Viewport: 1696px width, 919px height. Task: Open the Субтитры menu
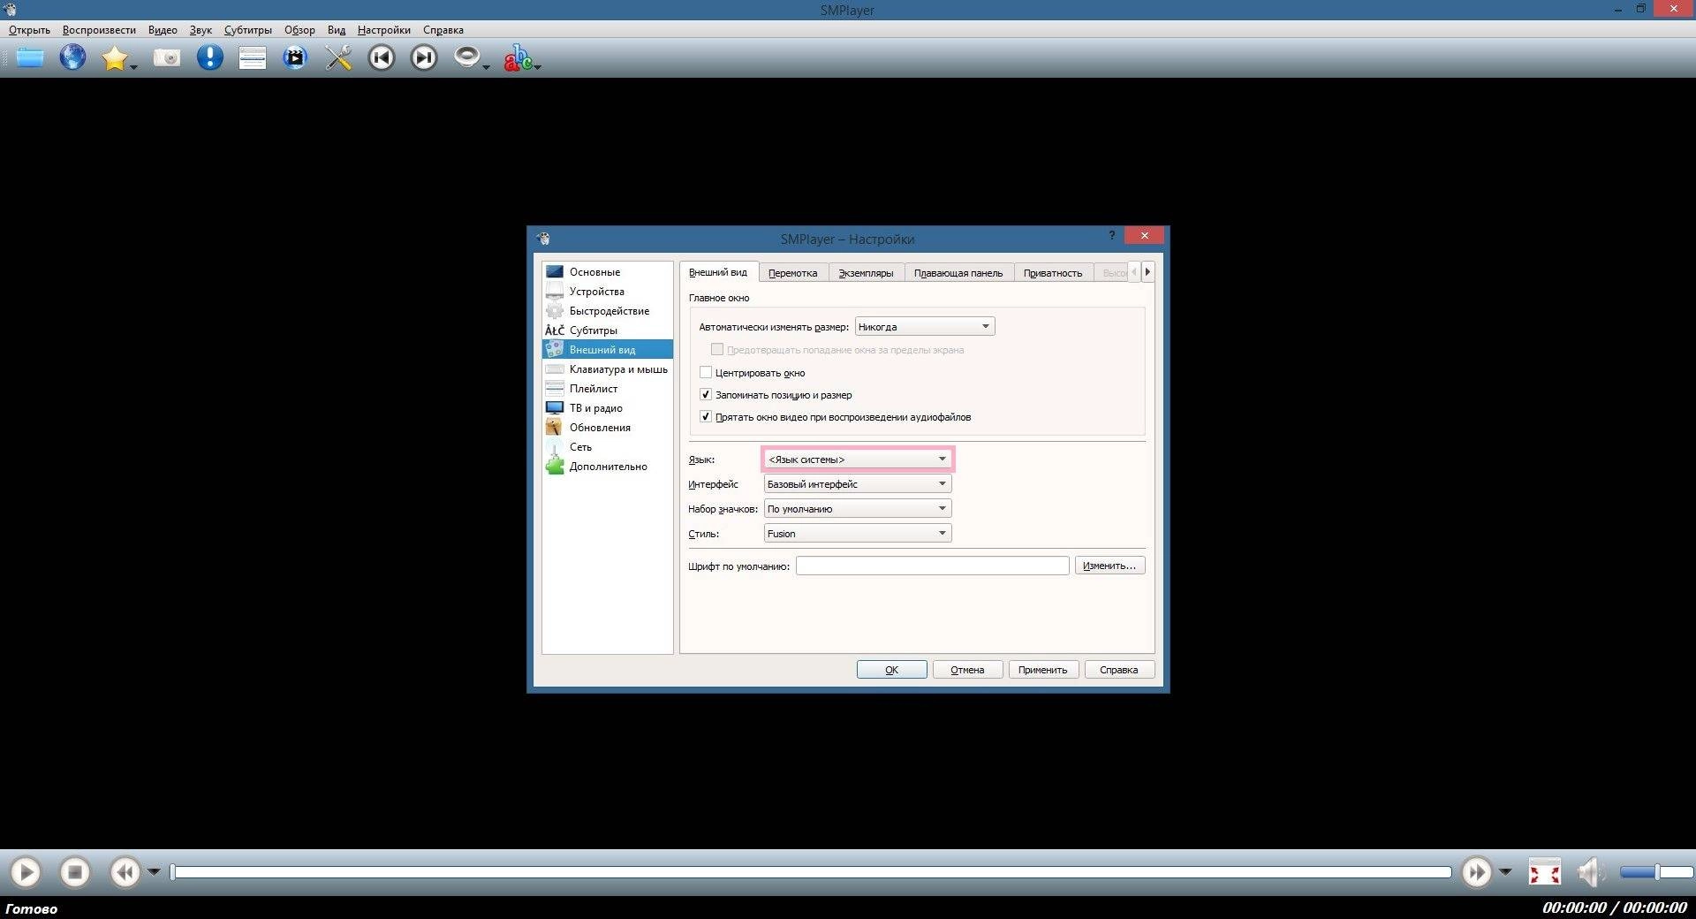point(248,30)
